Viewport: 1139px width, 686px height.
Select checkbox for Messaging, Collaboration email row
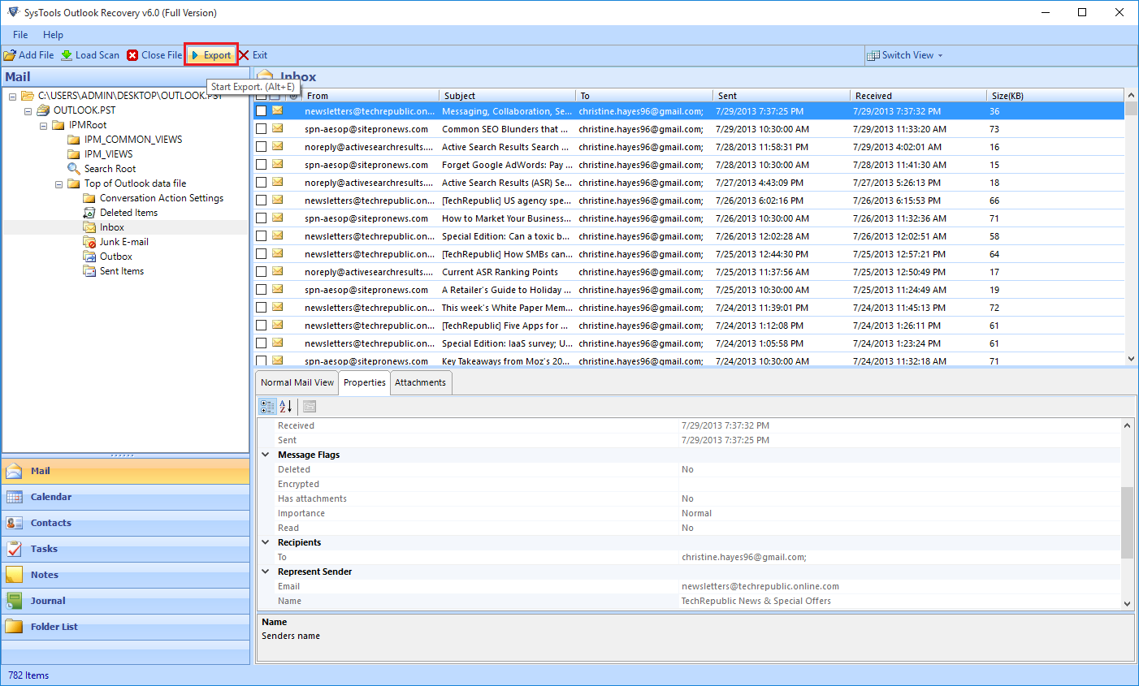261,110
